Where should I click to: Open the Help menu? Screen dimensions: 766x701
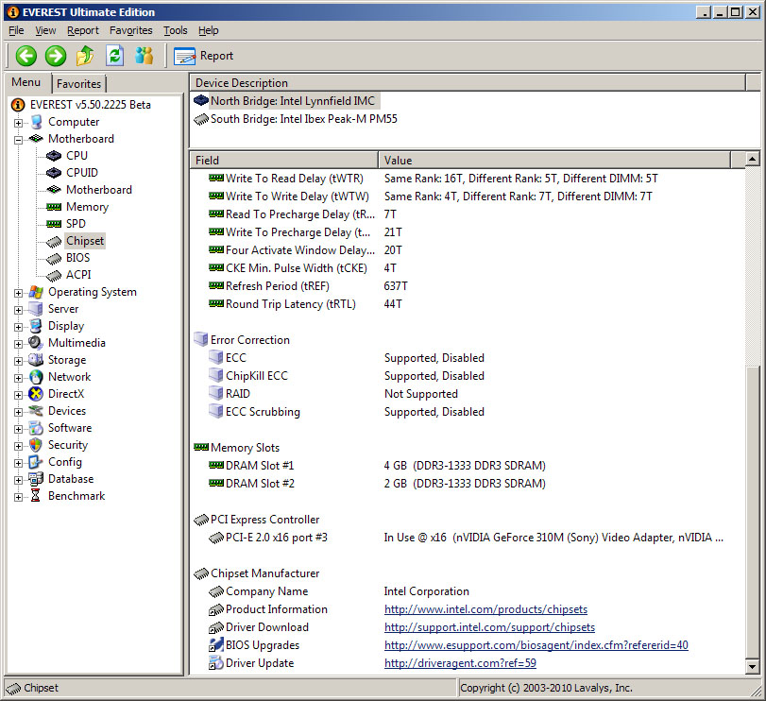[208, 30]
